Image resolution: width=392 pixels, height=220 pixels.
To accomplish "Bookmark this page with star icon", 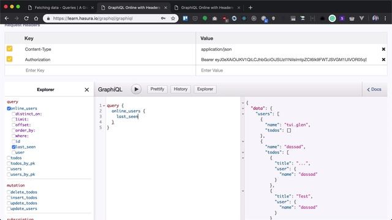I will coord(173,18).
